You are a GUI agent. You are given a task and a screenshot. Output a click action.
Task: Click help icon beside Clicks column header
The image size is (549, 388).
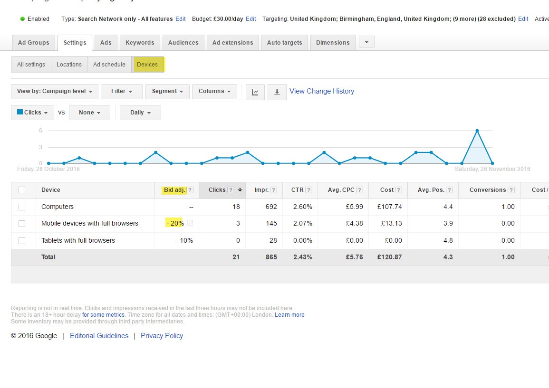[231, 190]
